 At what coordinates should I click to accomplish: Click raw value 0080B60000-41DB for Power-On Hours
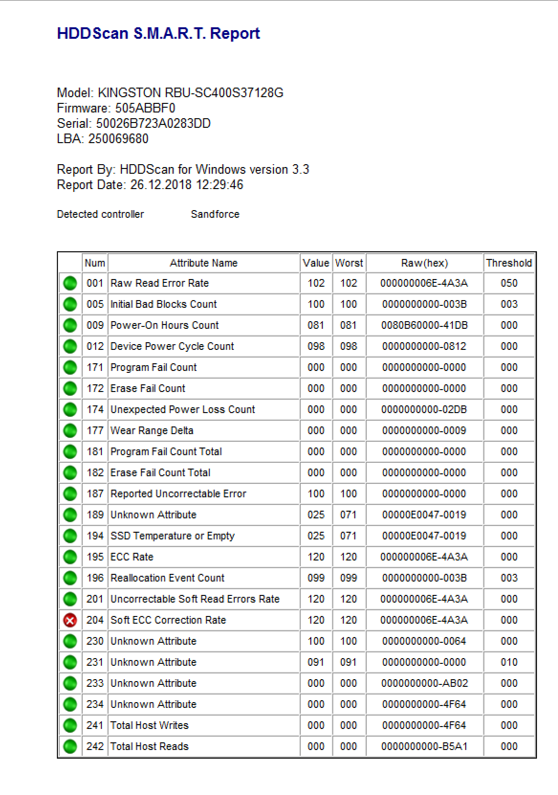(x=425, y=325)
